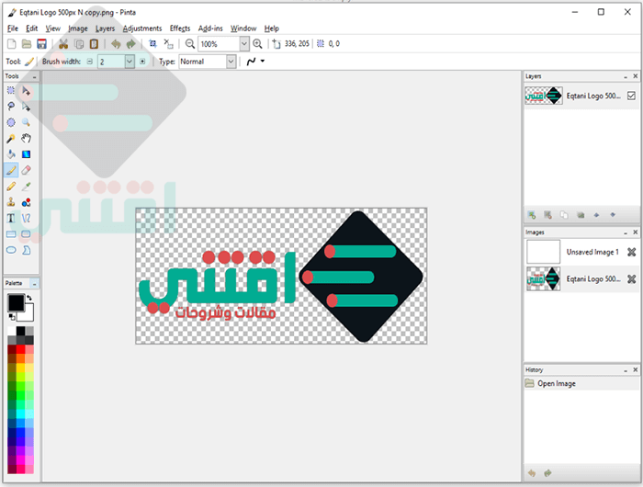Pick the Pencil tool
The height and width of the screenshot is (487, 643).
[11, 187]
